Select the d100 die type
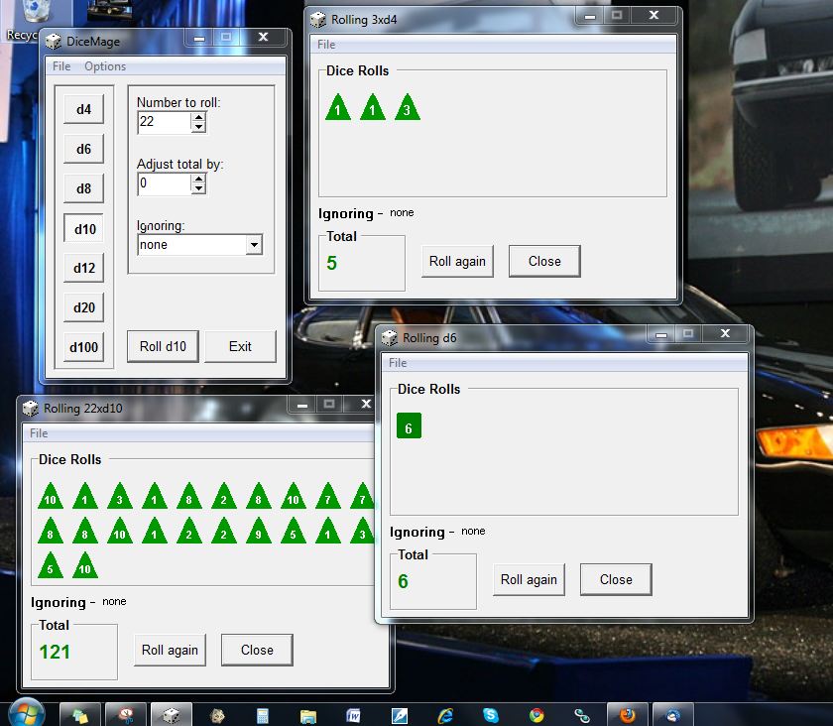Screen dimensions: 833x726 click(x=83, y=347)
